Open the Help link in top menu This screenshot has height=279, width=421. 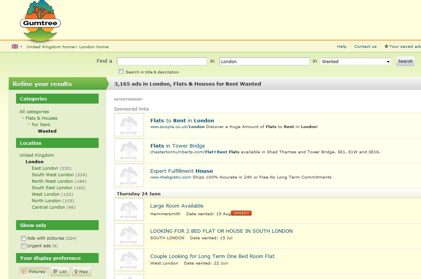coord(341,47)
